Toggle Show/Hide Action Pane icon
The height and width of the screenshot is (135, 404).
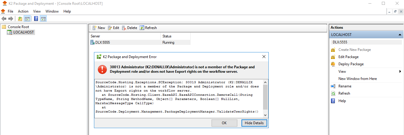tap(43, 19)
